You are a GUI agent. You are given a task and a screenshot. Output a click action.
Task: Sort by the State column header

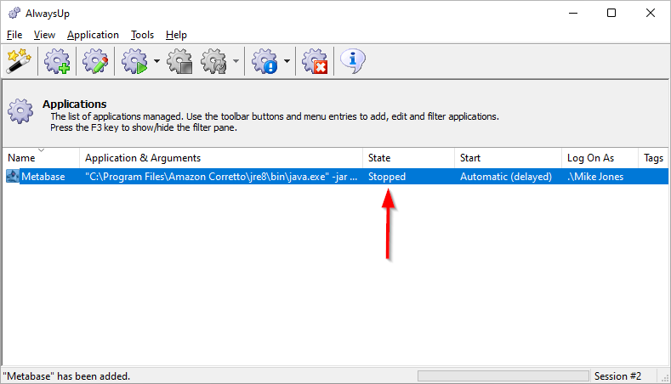click(x=408, y=158)
